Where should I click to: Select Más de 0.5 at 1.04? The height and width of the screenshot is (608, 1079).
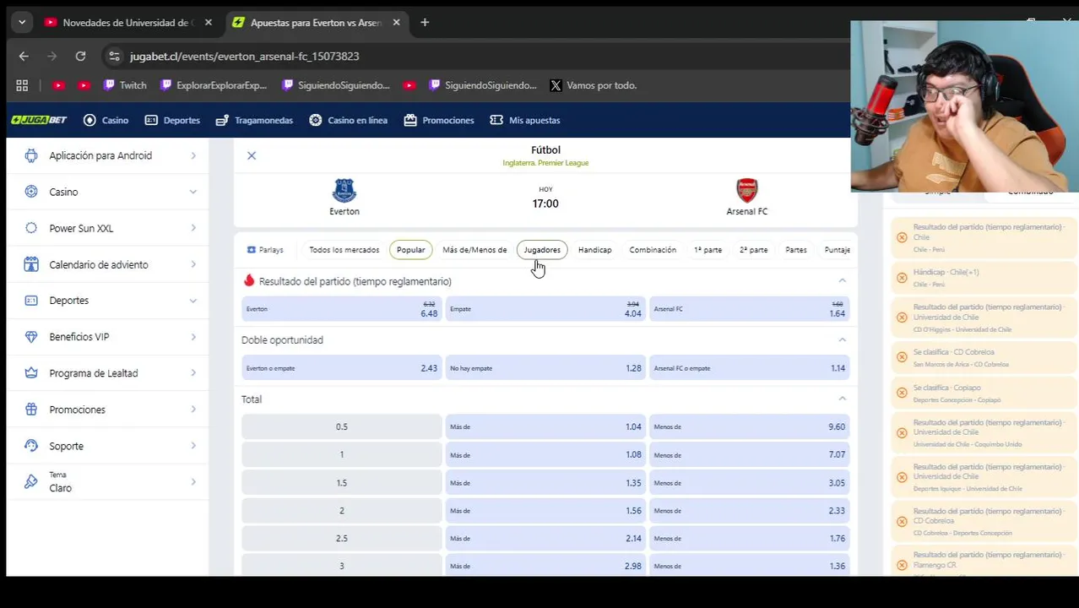tap(545, 426)
